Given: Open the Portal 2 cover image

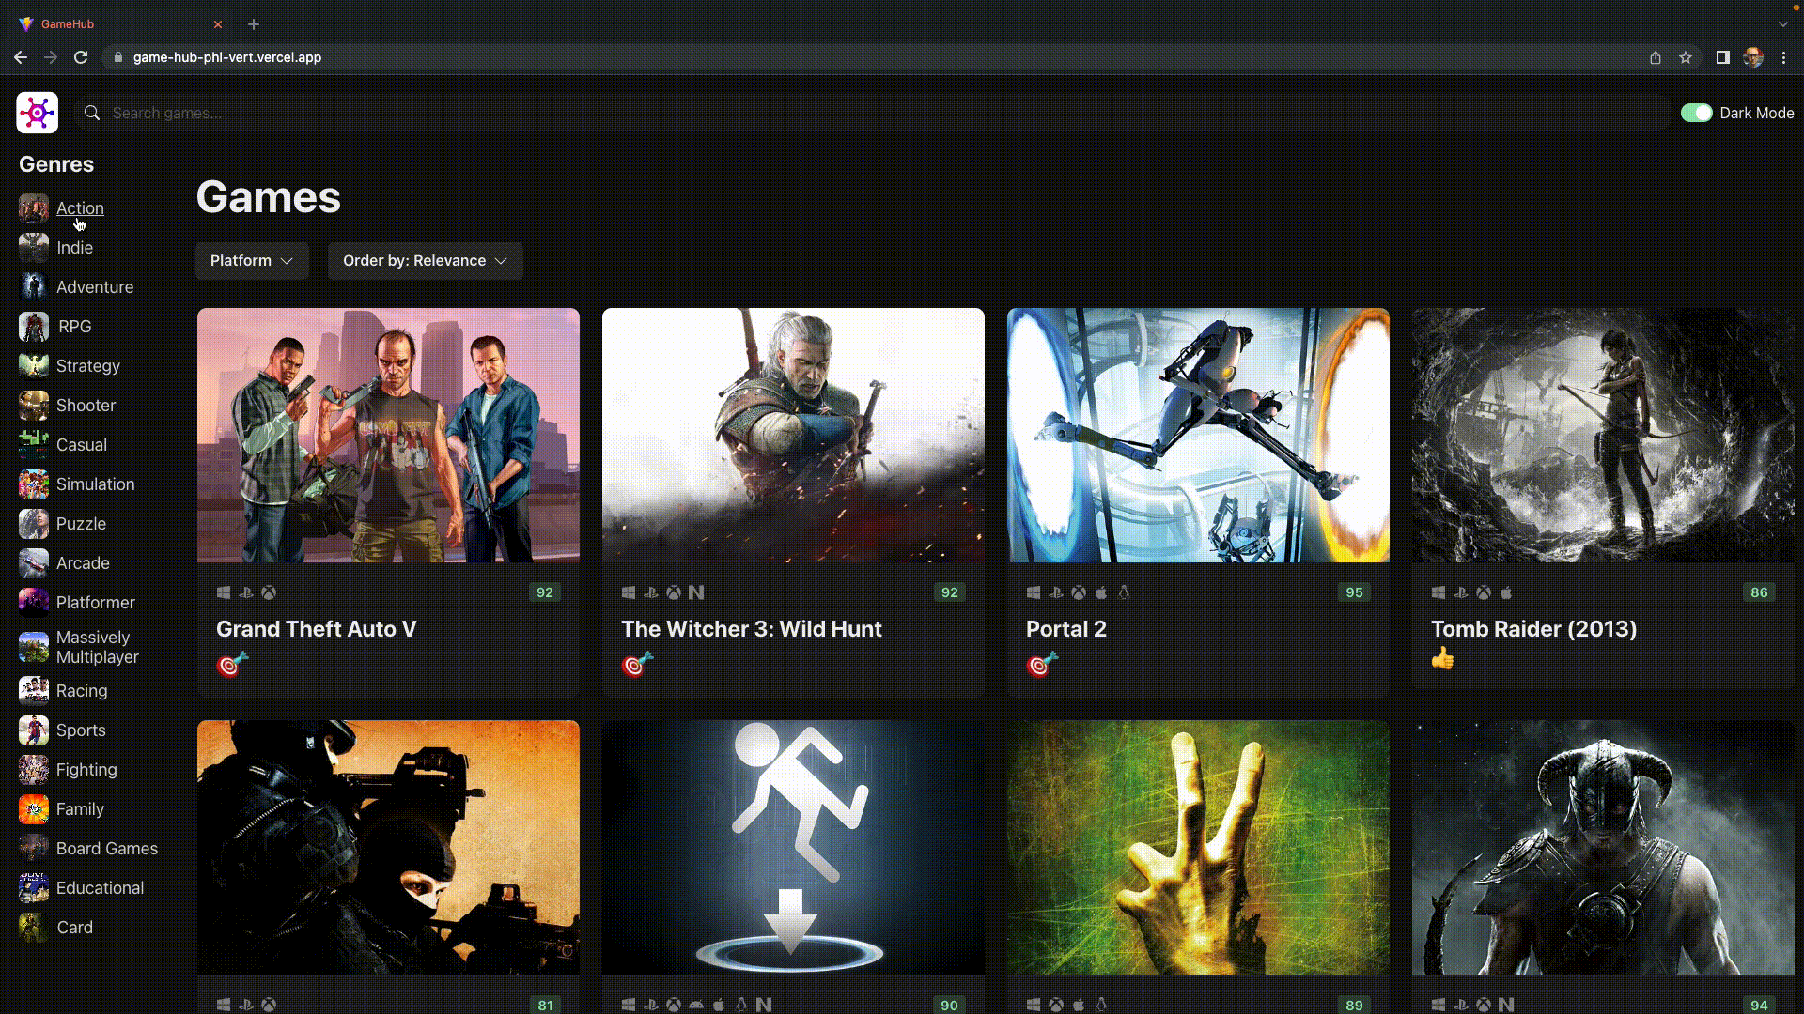Looking at the screenshot, I should click(1198, 436).
